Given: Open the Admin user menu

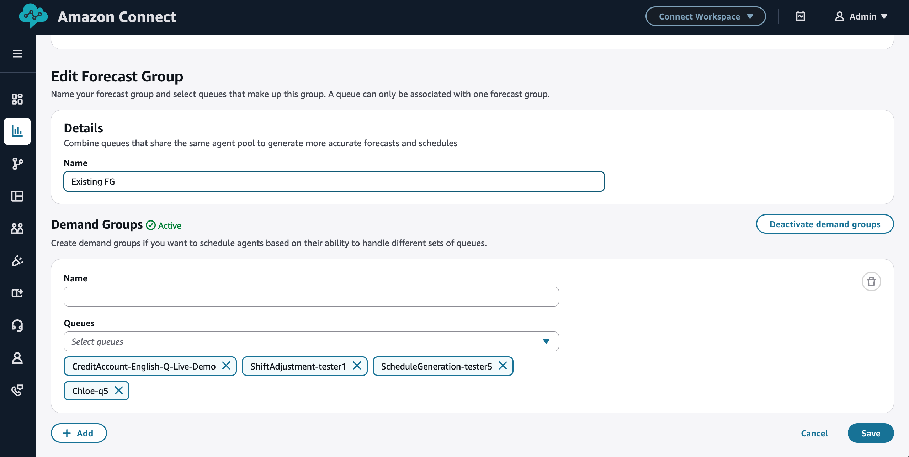Looking at the screenshot, I should pos(861,16).
